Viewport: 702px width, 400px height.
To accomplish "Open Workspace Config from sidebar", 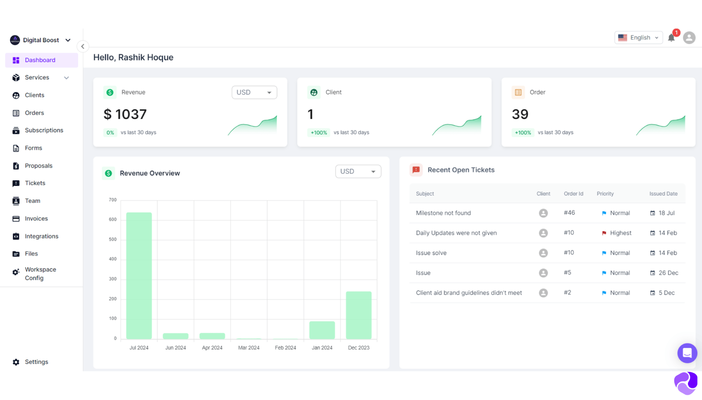I will click(x=40, y=273).
